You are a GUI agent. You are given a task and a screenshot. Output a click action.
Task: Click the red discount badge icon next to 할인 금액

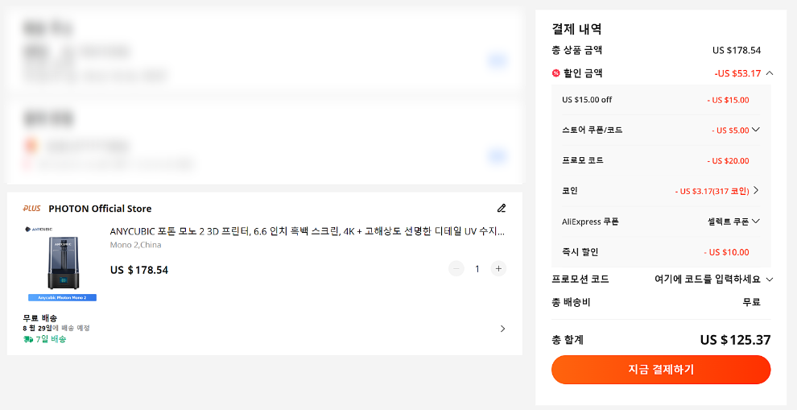tap(555, 73)
